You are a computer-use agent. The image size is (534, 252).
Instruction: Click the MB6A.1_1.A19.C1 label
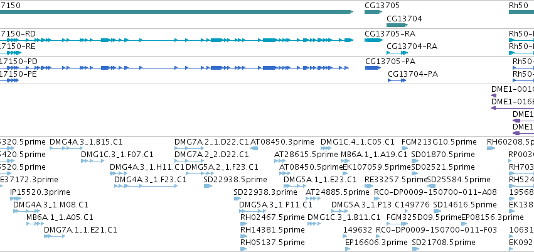374,155
